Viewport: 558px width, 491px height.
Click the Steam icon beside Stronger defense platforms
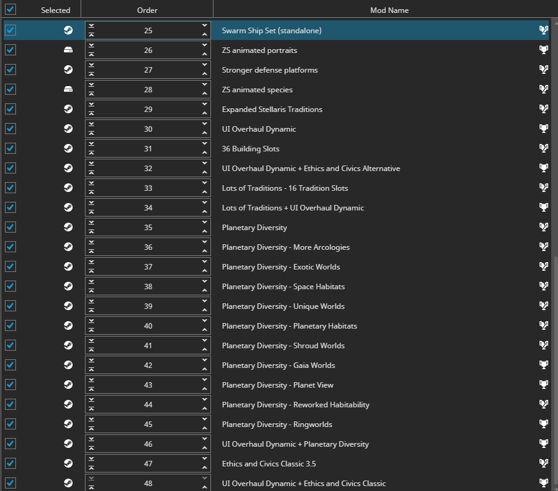coord(68,70)
